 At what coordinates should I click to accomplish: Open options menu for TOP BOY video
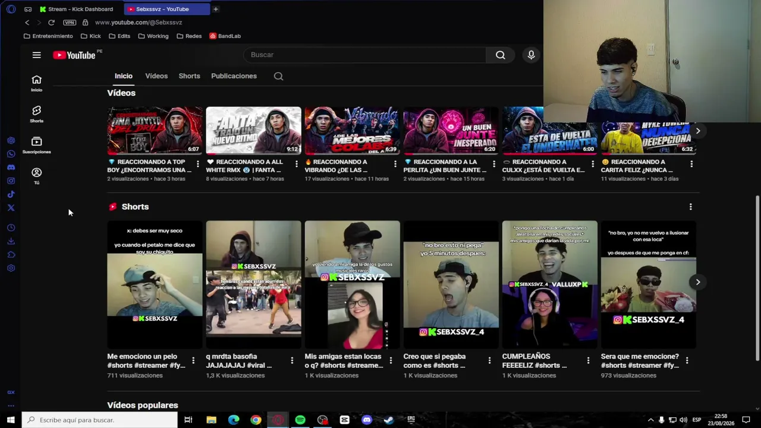coord(197,163)
